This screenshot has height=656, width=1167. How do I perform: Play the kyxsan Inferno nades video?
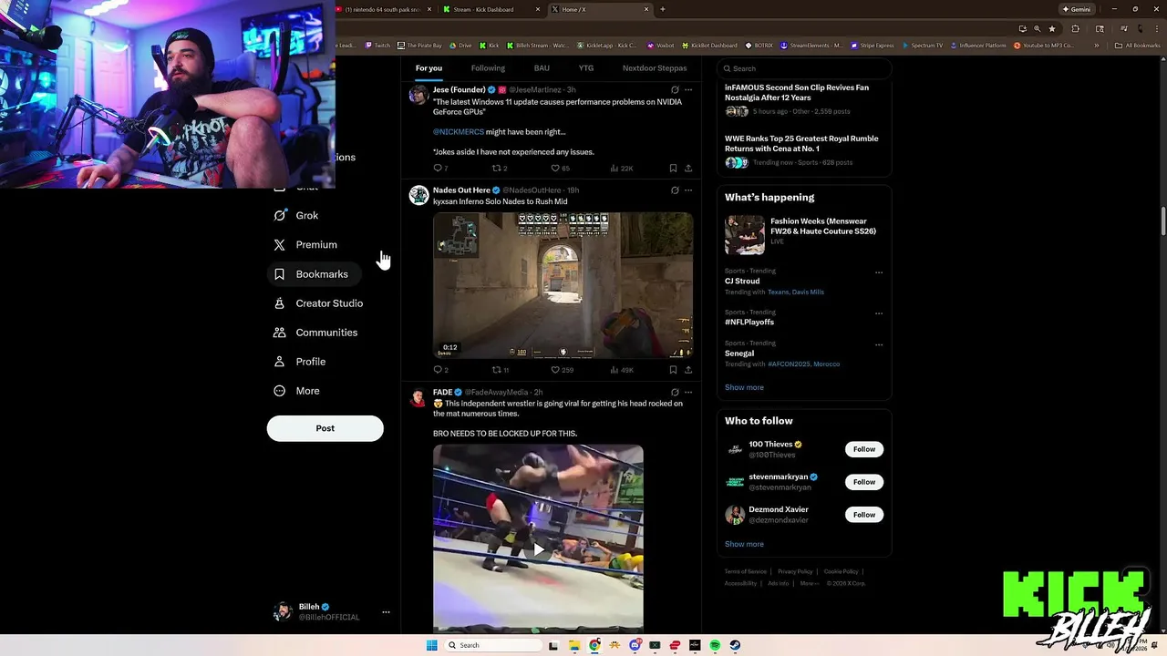click(563, 285)
